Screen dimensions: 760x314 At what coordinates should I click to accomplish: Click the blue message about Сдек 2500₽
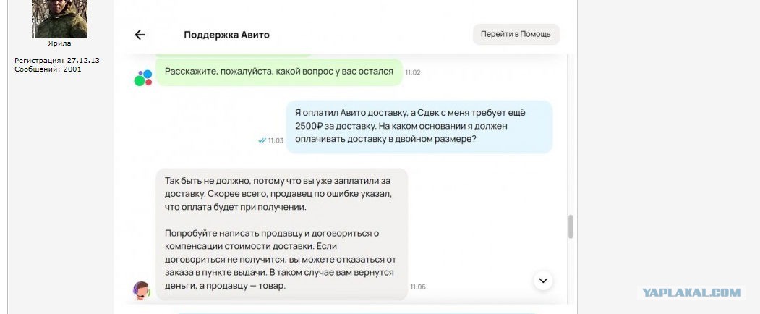pos(419,127)
